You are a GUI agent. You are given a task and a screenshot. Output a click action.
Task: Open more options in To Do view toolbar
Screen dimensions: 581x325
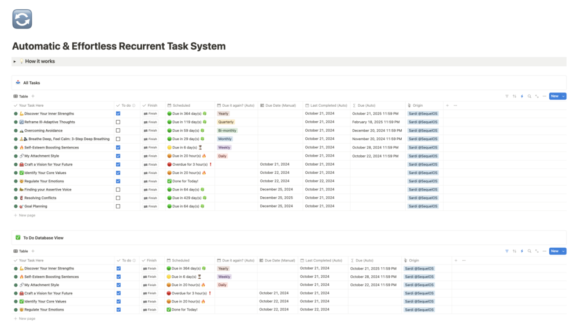tap(545, 251)
